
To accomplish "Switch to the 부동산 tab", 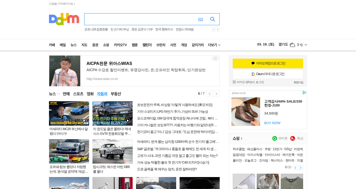I will click(x=116, y=94).
